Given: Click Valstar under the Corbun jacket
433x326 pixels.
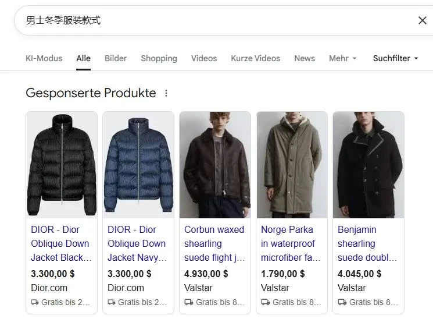Looking at the screenshot, I should (198, 288).
